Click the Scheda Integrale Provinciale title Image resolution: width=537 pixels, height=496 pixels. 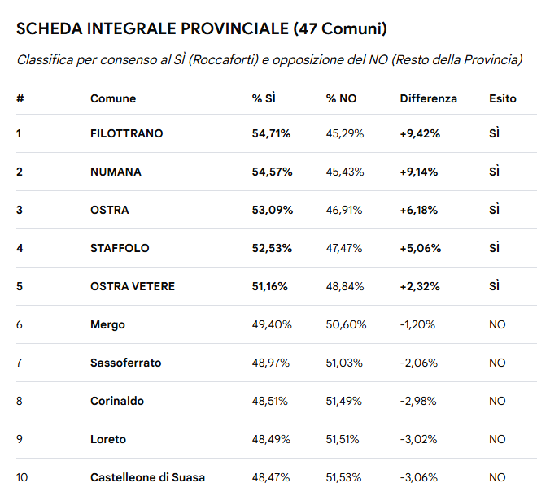201,28
